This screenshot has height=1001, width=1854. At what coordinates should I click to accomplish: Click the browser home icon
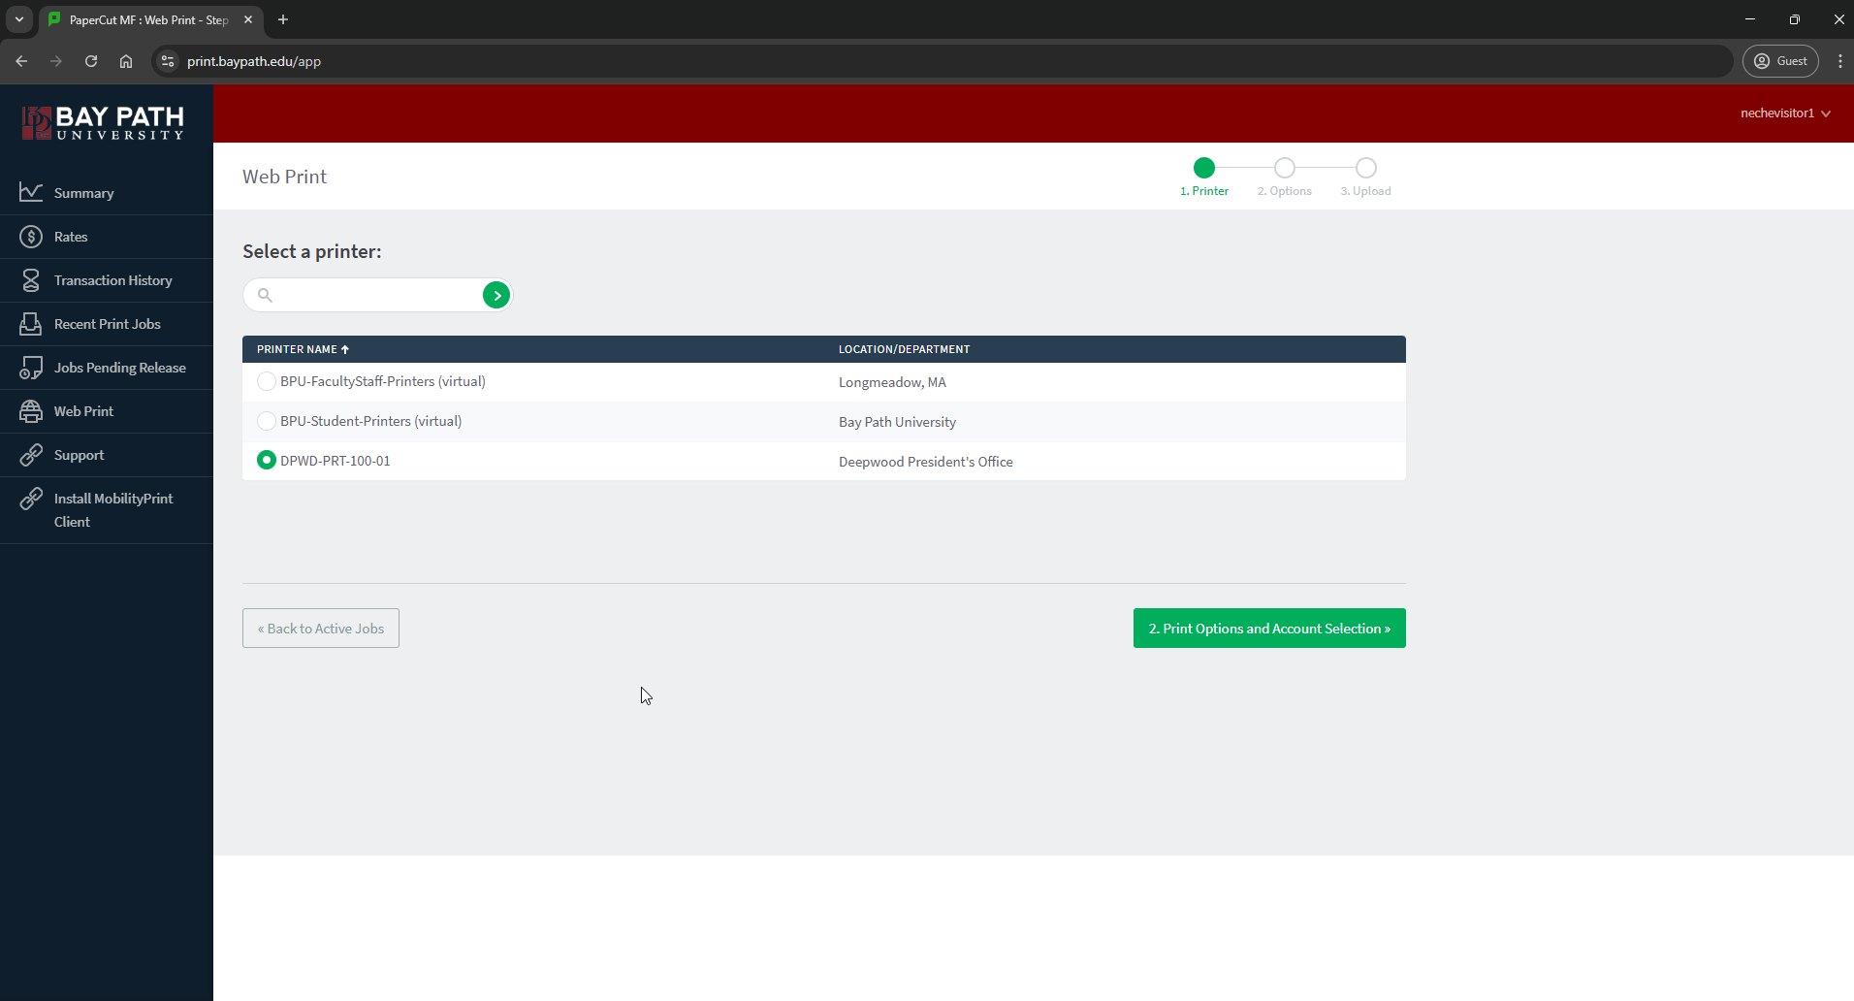pos(126,61)
